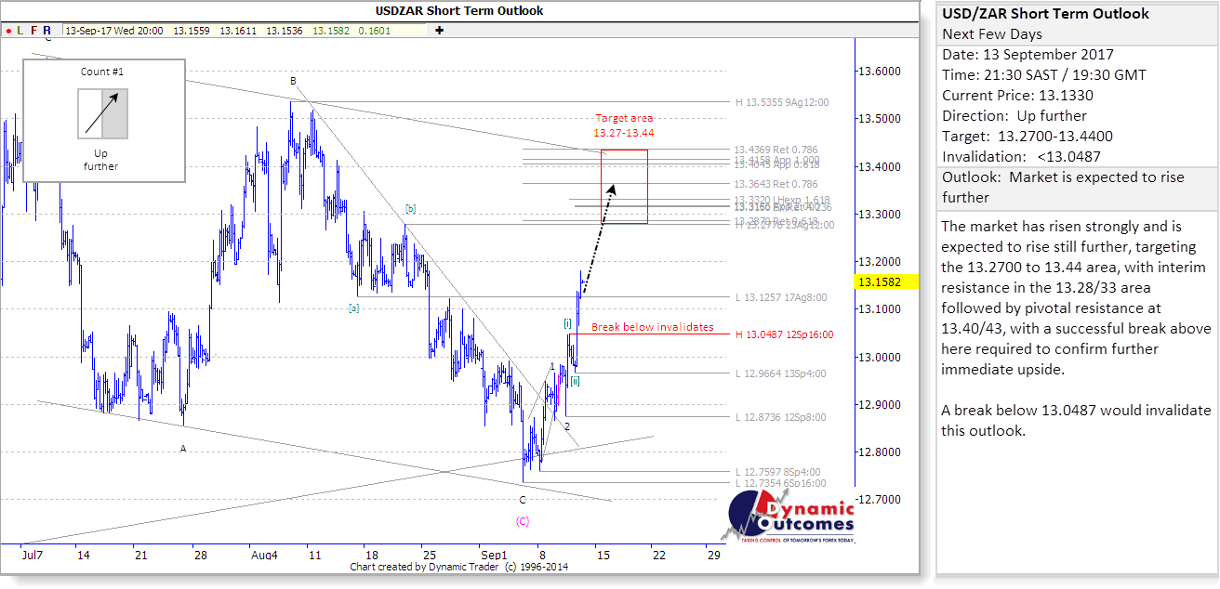
Task: Click the Up further caption in Count box
Action: (100, 159)
